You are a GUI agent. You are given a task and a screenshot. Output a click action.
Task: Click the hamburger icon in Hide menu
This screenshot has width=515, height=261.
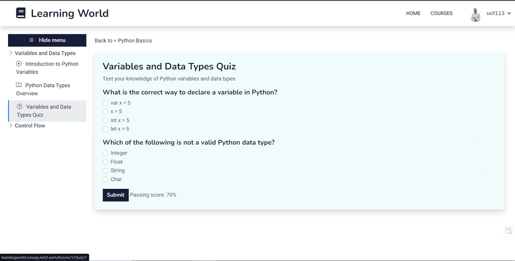click(32, 40)
